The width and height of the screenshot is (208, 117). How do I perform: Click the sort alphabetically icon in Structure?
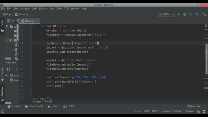[8, 69]
